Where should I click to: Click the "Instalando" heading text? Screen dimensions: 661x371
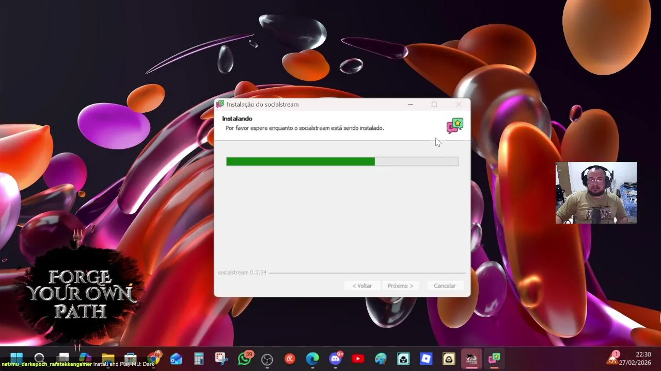pyautogui.click(x=237, y=119)
